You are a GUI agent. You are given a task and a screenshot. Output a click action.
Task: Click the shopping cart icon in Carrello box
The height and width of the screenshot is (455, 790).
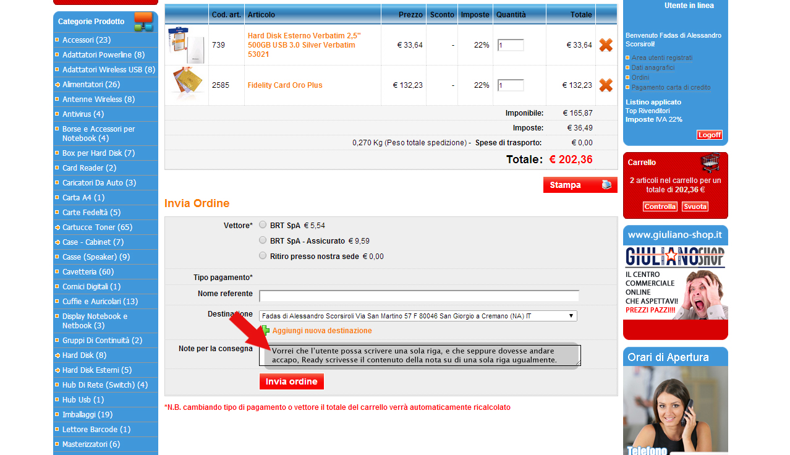tap(710, 163)
